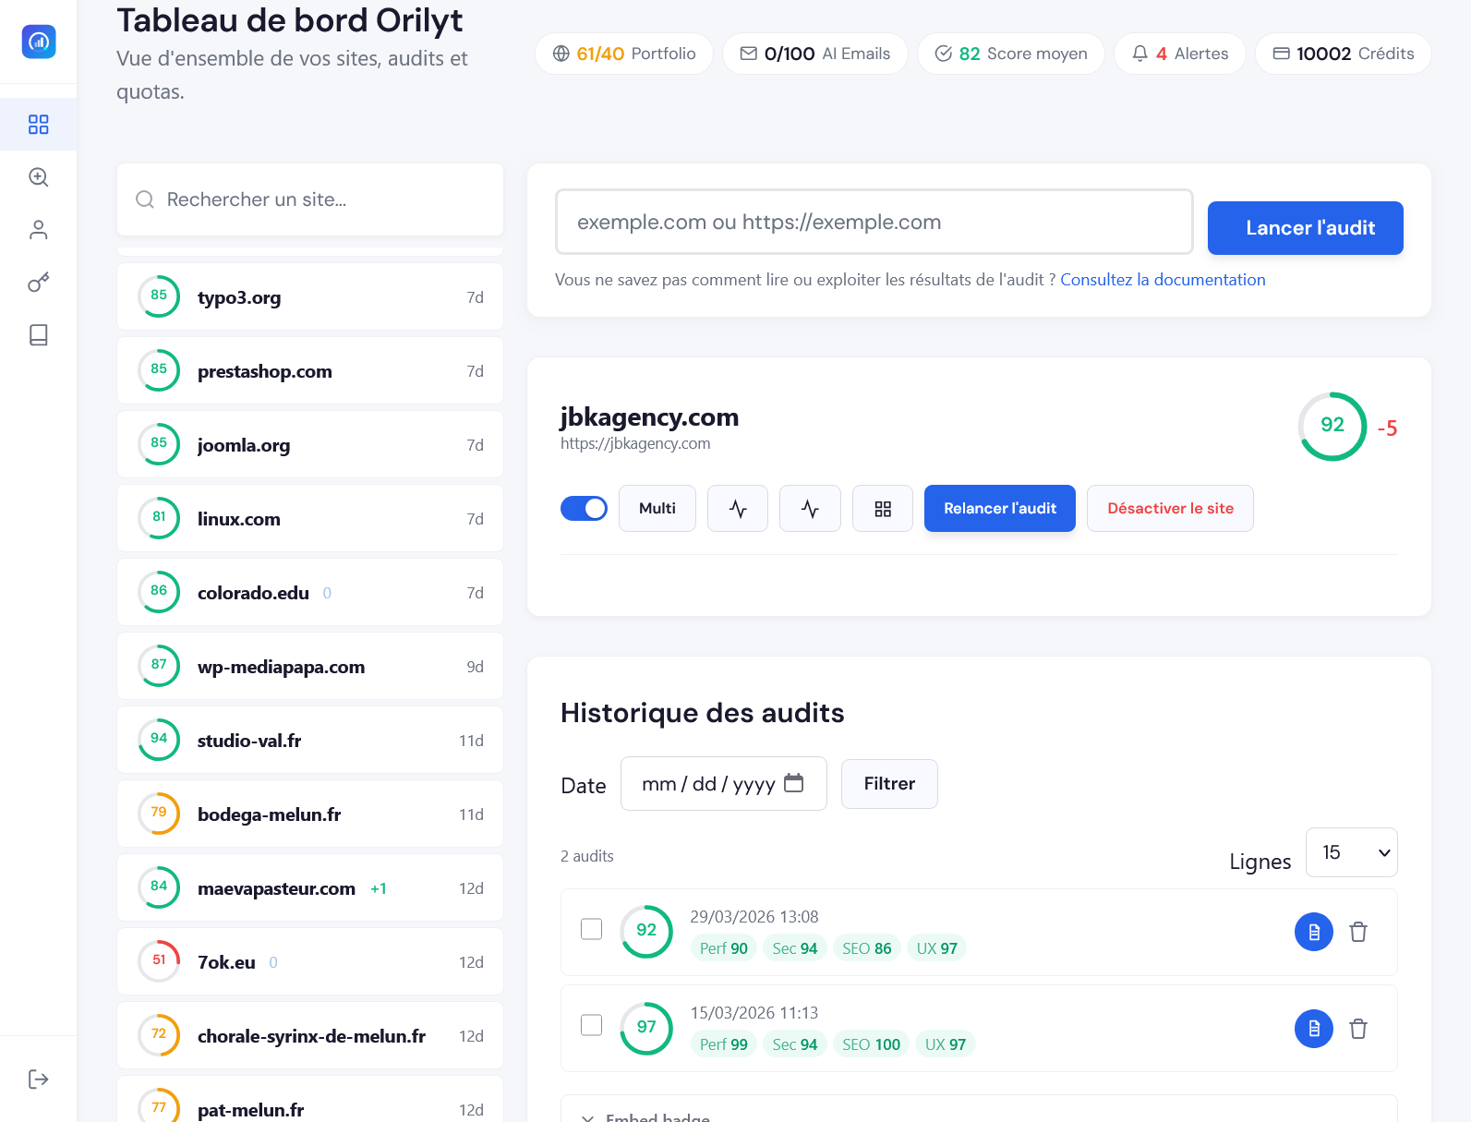Open report for the 29/03/2026 audit
This screenshot has width=1471, height=1122.
[1313, 932]
